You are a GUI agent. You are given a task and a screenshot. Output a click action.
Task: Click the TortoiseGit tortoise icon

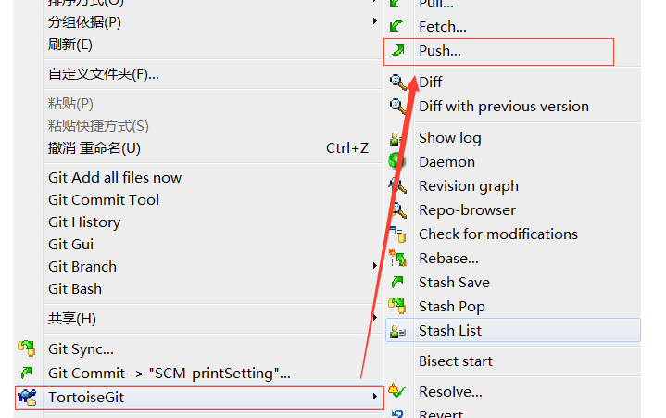click(x=27, y=397)
